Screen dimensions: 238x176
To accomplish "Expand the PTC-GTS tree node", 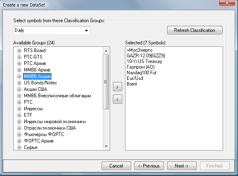I will (x=19, y=57).
